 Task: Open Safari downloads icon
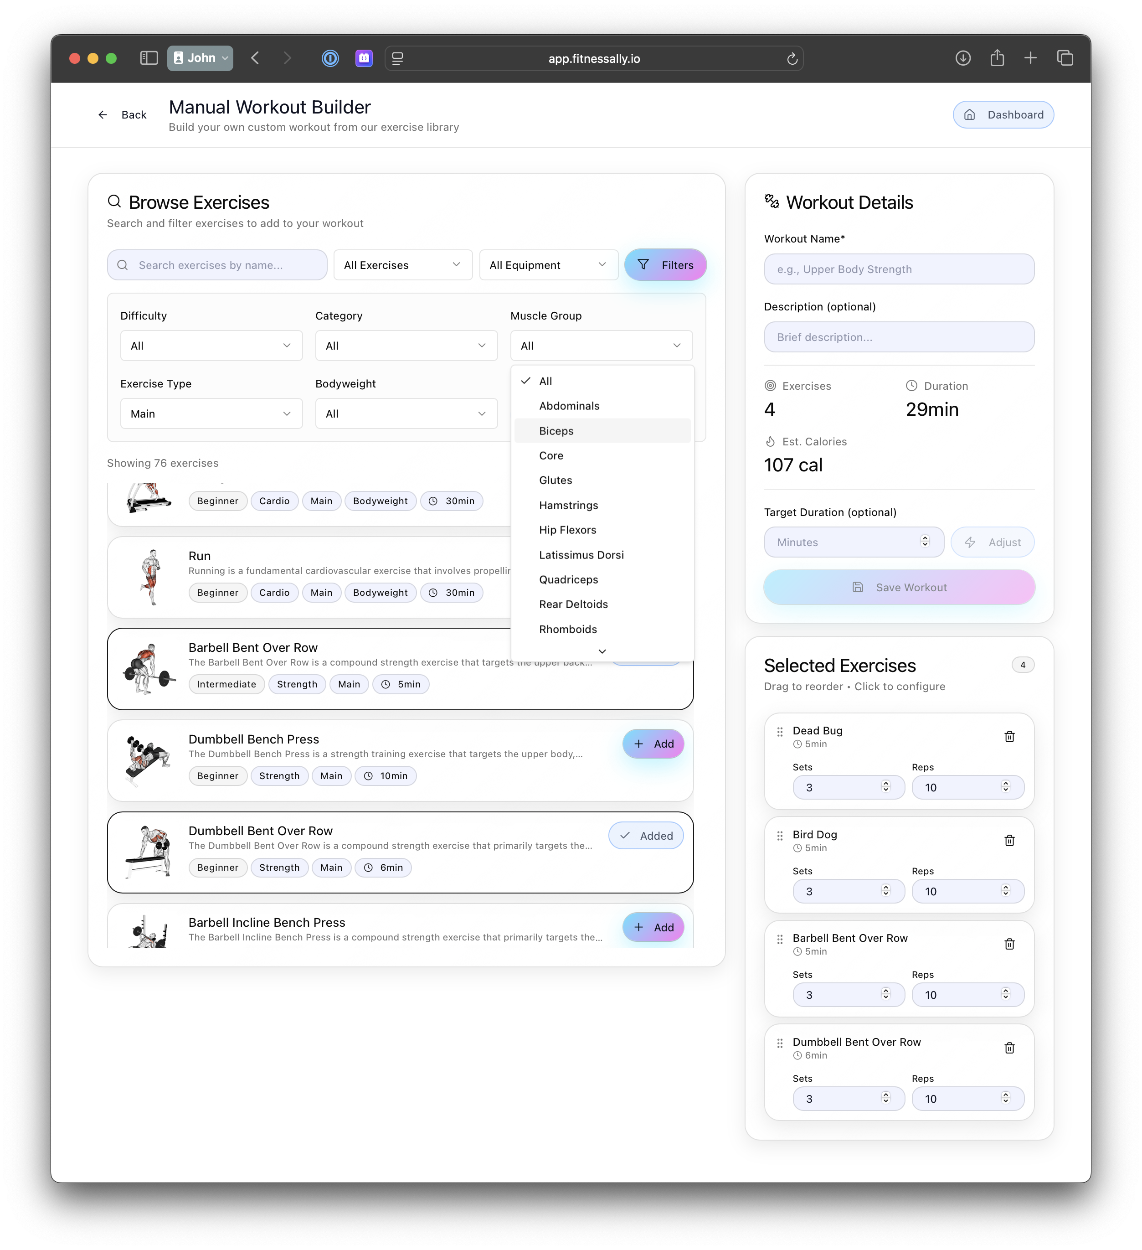tap(963, 58)
